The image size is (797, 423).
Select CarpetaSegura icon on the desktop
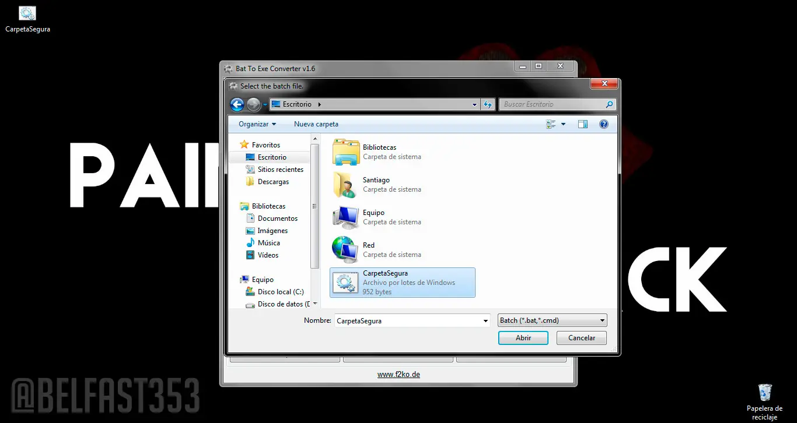pyautogui.click(x=27, y=20)
